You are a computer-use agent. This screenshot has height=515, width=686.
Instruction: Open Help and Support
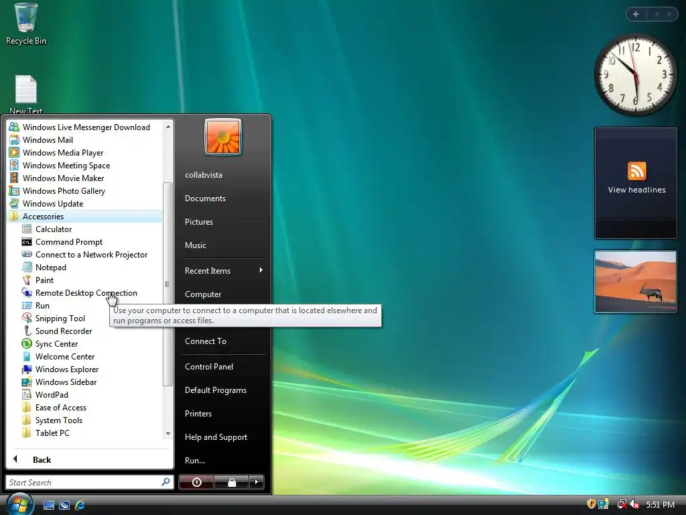[216, 437]
